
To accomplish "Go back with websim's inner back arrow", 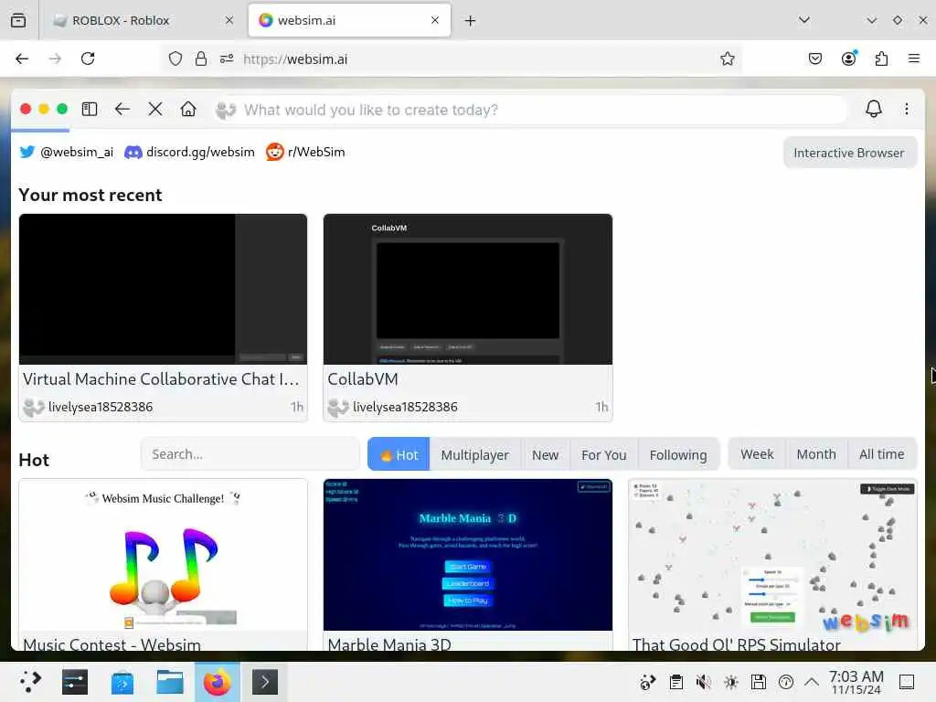I will click(122, 109).
